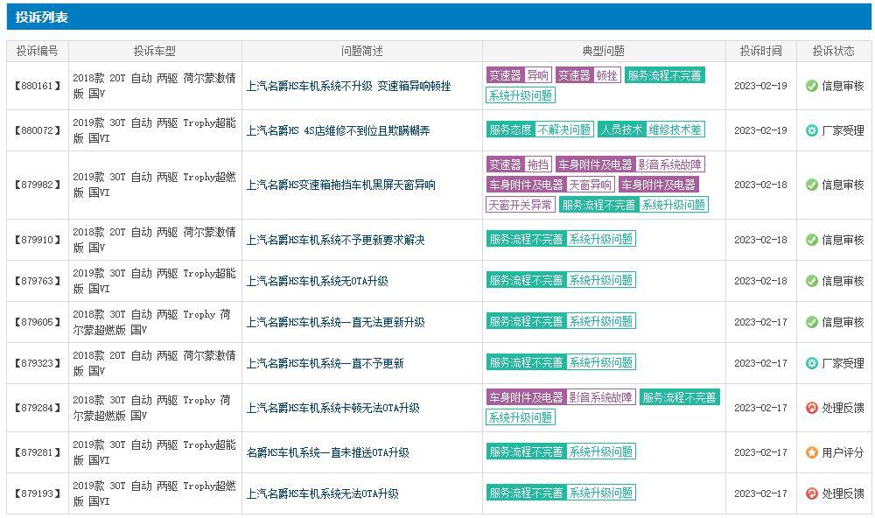Open complaint 上汽名爵HS车机系统不升级 变速箱异响顿挫
Viewport: 875px width, 518px height.
coord(348,86)
